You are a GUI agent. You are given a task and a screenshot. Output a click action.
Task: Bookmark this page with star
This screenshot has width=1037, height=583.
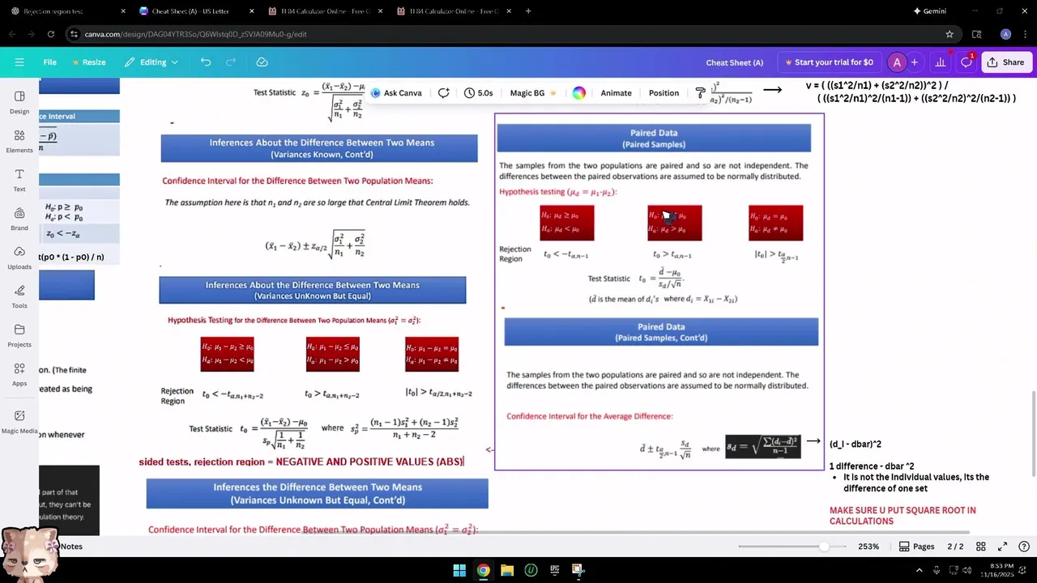[950, 34]
